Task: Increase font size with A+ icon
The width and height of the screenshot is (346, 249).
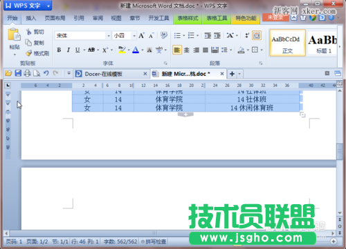Action: click(141, 36)
